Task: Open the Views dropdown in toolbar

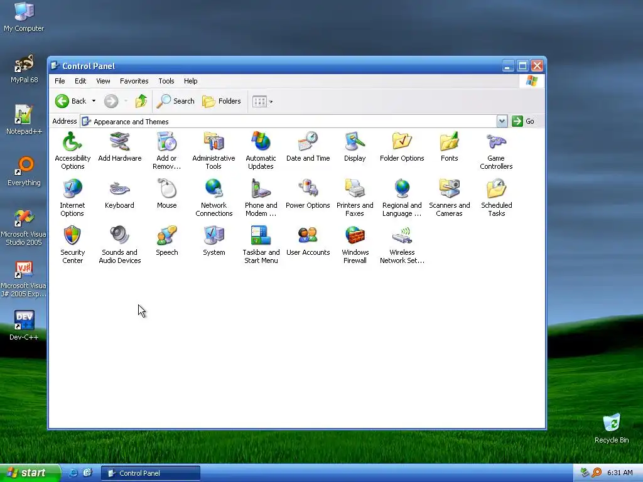Action: 262,101
